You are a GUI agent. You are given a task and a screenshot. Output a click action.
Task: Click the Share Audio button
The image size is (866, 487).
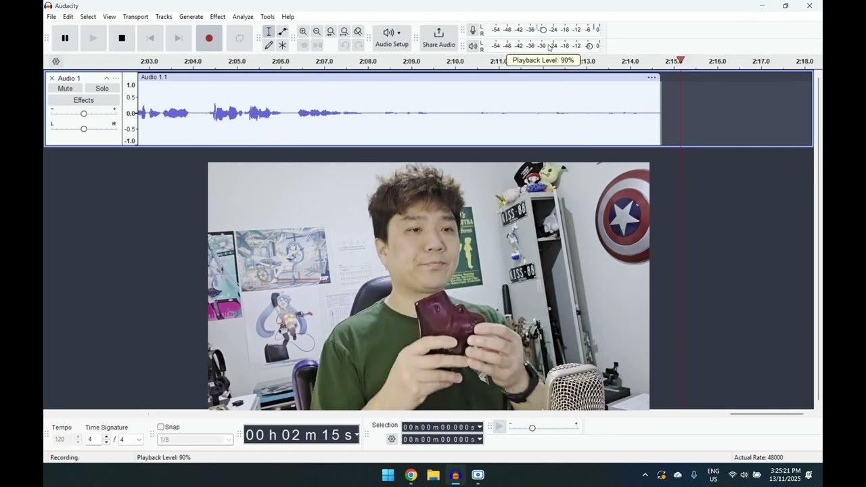tap(438, 38)
